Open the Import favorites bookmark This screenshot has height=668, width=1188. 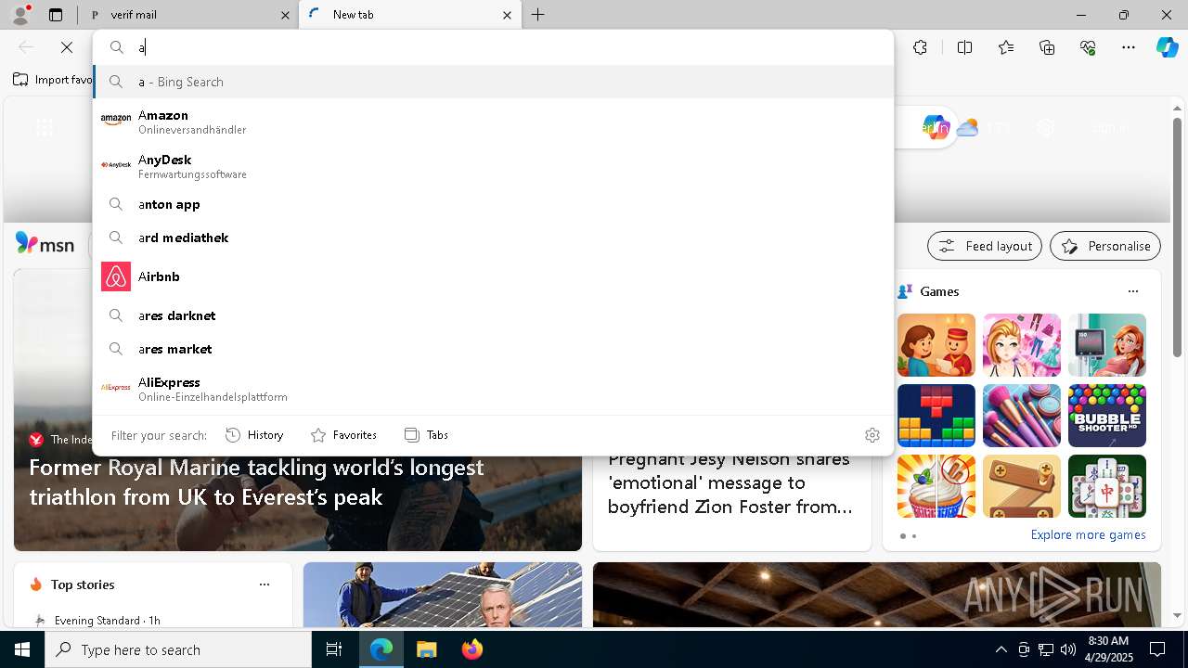(x=52, y=80)
